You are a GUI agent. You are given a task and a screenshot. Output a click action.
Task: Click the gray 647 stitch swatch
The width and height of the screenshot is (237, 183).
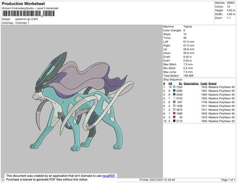(174, 102)
